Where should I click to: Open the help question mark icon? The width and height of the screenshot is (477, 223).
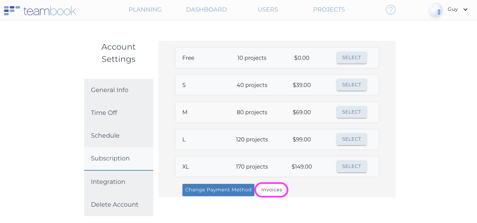point(391,10)
